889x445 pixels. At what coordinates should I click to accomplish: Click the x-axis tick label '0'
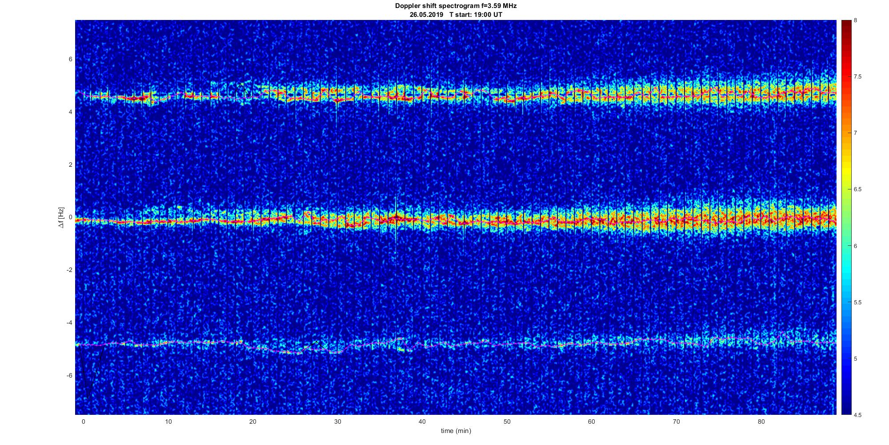pos(83,421)
